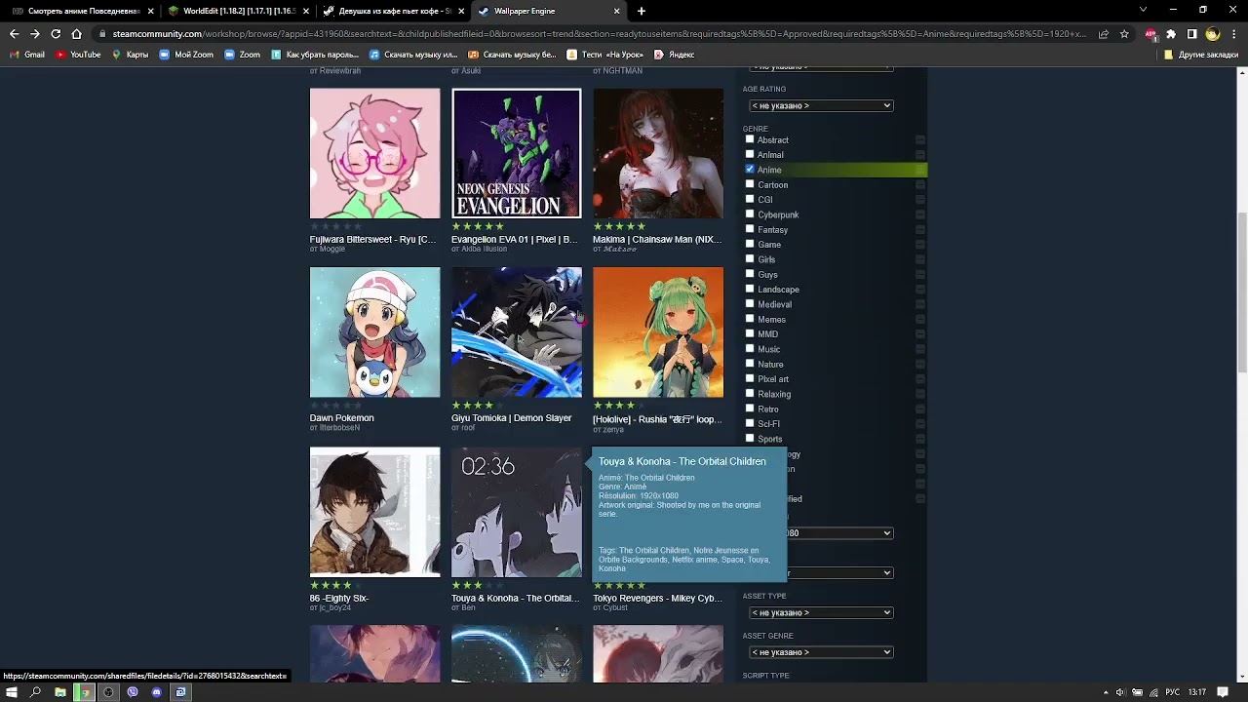Screen dimensions: 1248x702
Task: Enable the Fantasy genre checkbox
Action: point(750,229)
